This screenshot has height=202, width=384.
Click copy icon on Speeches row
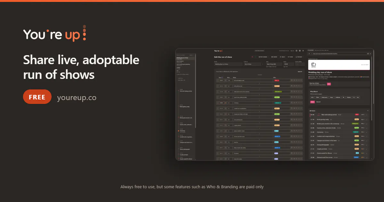coord(292,142)
